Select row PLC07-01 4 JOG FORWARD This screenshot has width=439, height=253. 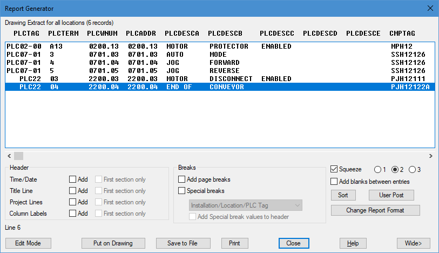click(220, 63)
